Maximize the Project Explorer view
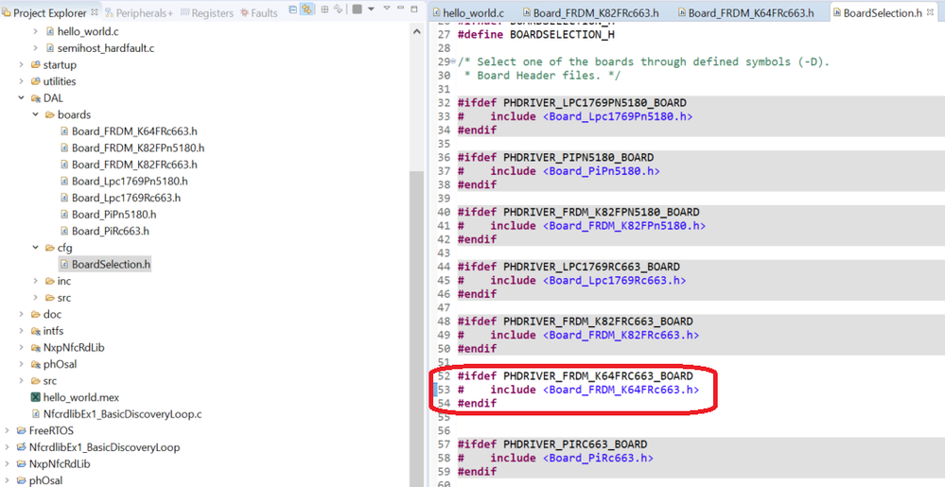Screen dimensions: 945x487 414,9
